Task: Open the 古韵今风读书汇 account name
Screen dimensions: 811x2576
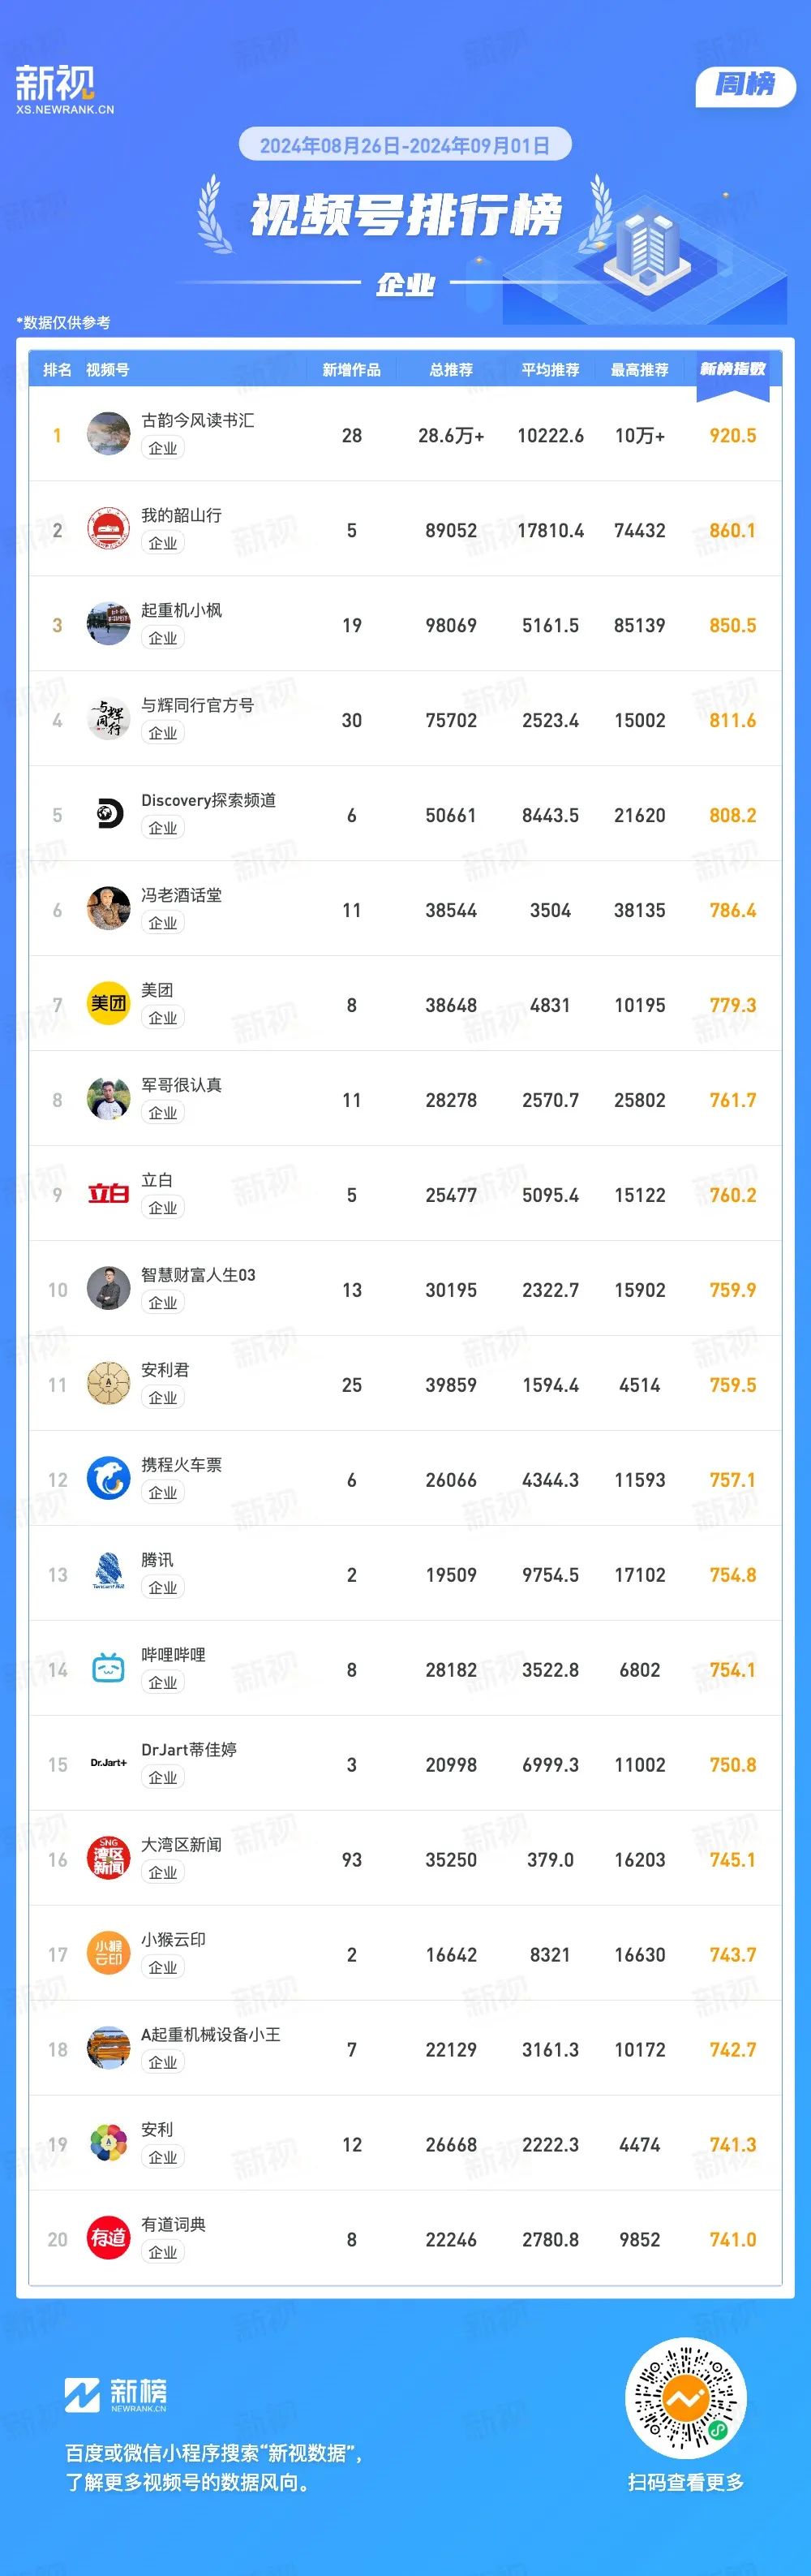Action: 198,420
